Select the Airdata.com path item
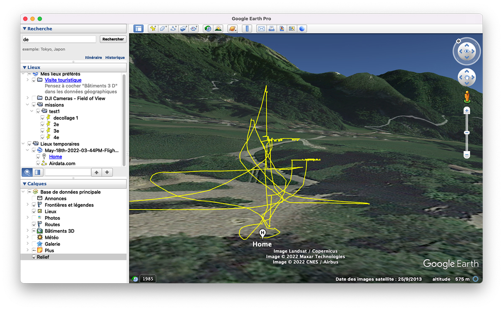Screen dimensions: 503x310 (62, 163)
